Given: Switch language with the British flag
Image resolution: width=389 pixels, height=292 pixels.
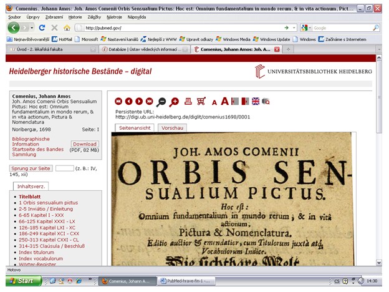Looking at the screenshot, I should 256,101.
